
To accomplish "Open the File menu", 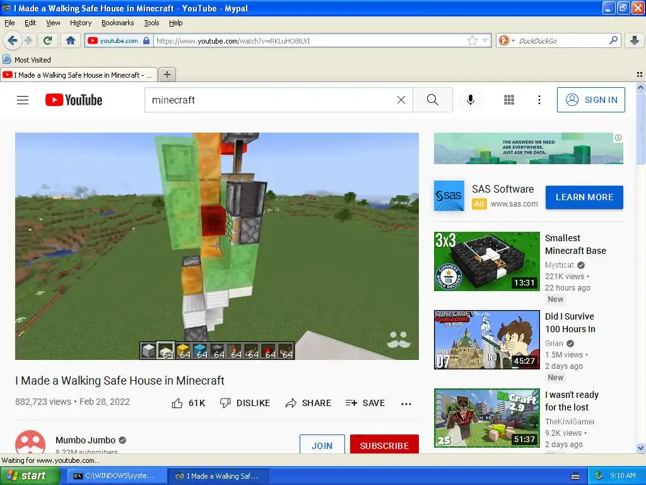I will coord(9,23).
